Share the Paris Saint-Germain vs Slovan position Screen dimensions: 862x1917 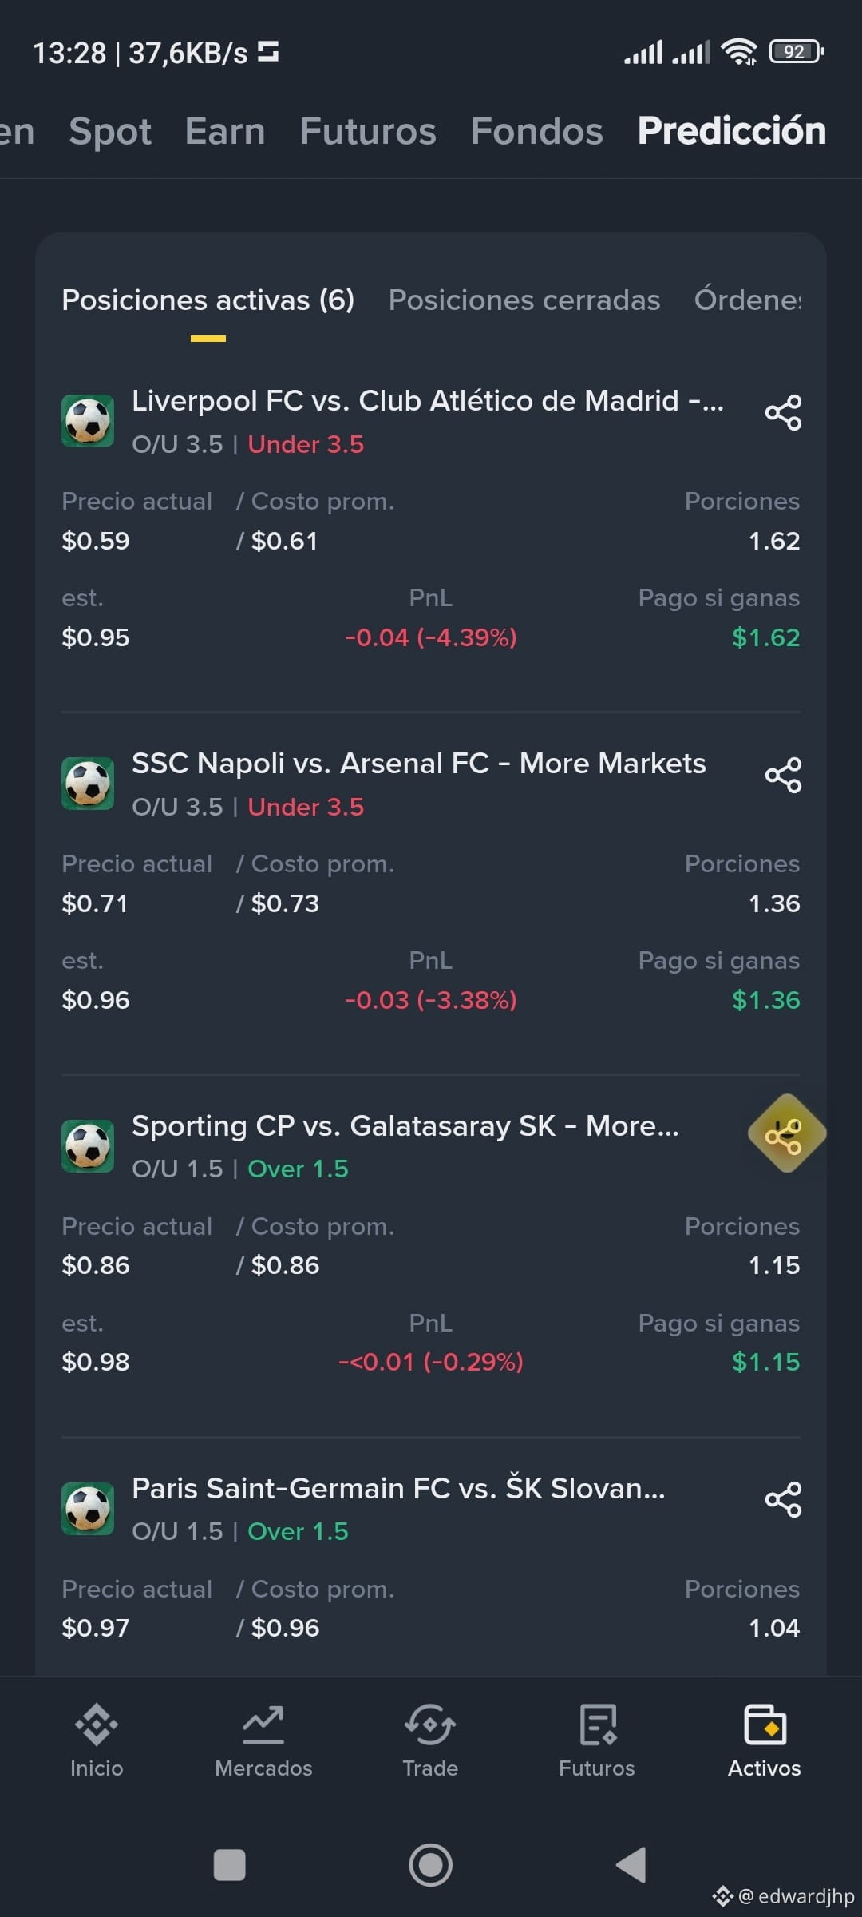pyautogui.click(x=783, y=1499)
